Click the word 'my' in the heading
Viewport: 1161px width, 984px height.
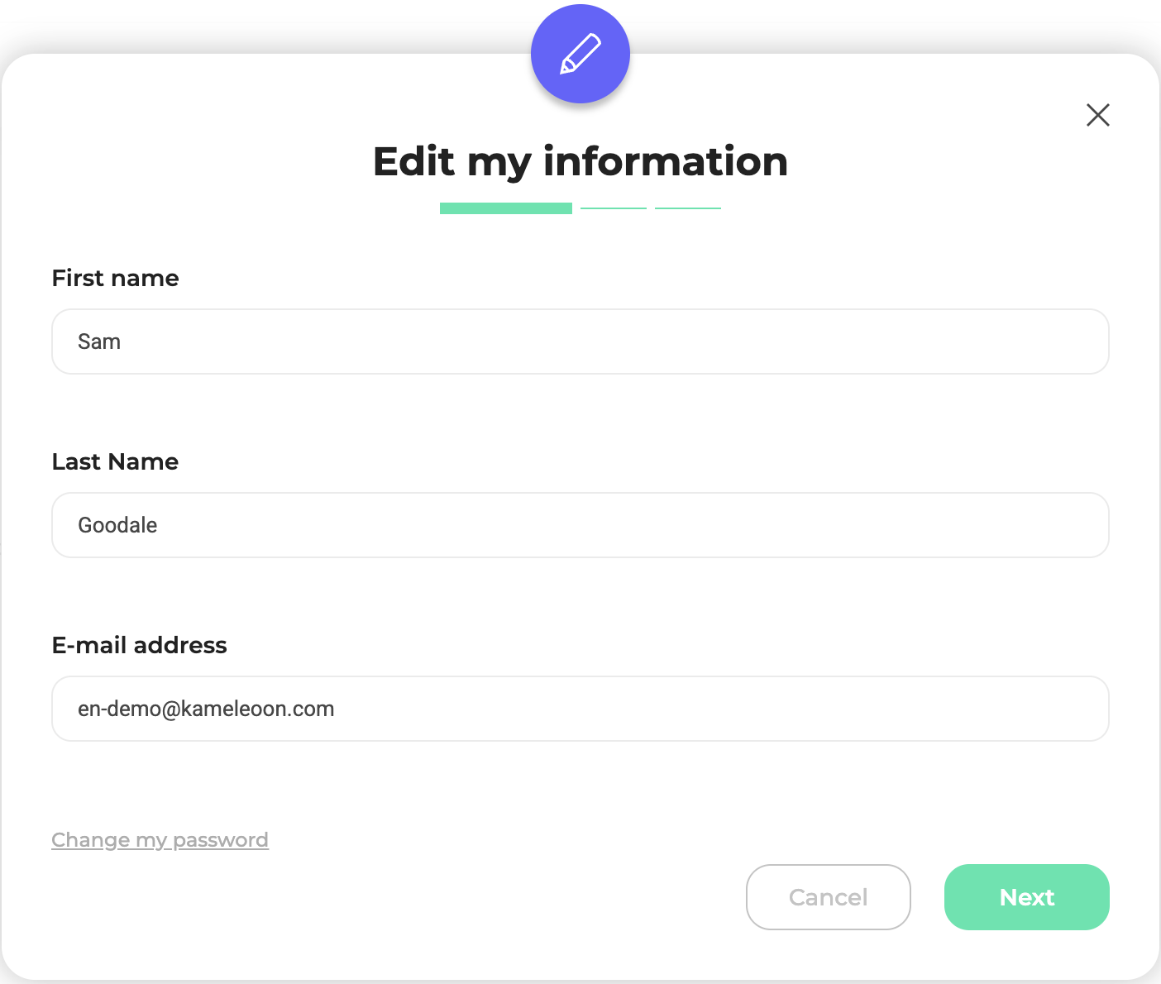point(499,163)
